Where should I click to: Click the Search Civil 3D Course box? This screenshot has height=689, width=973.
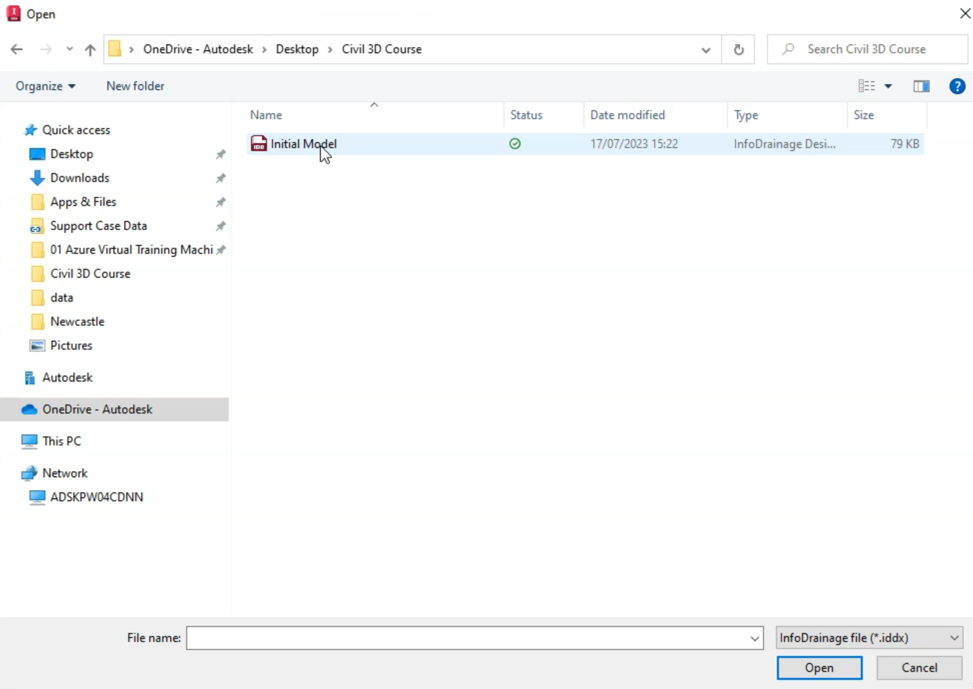(x=867, y=49)
